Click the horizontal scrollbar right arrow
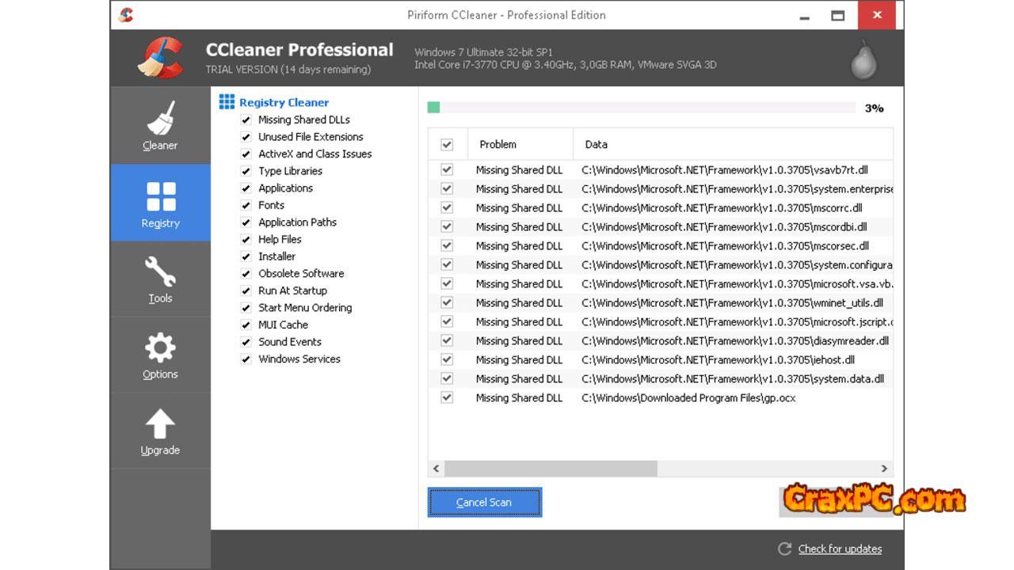The height and width of the screenshot is (570, 1014). [x=884, y=469]
